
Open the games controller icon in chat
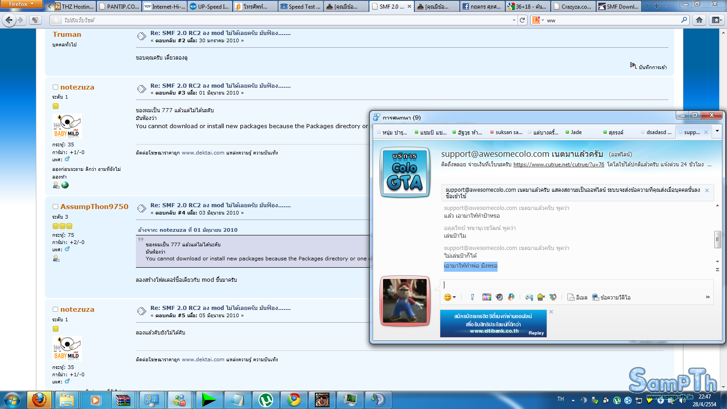coord(529,297)
